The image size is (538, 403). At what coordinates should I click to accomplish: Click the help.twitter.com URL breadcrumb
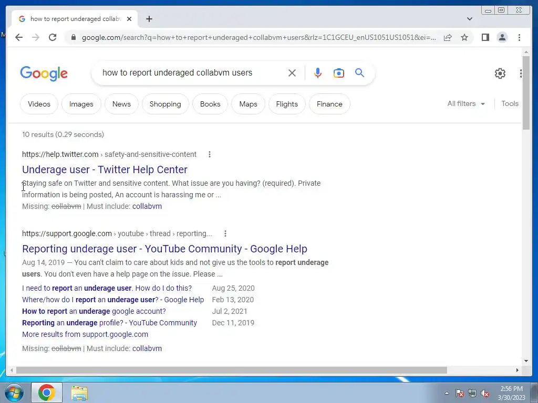109,155
